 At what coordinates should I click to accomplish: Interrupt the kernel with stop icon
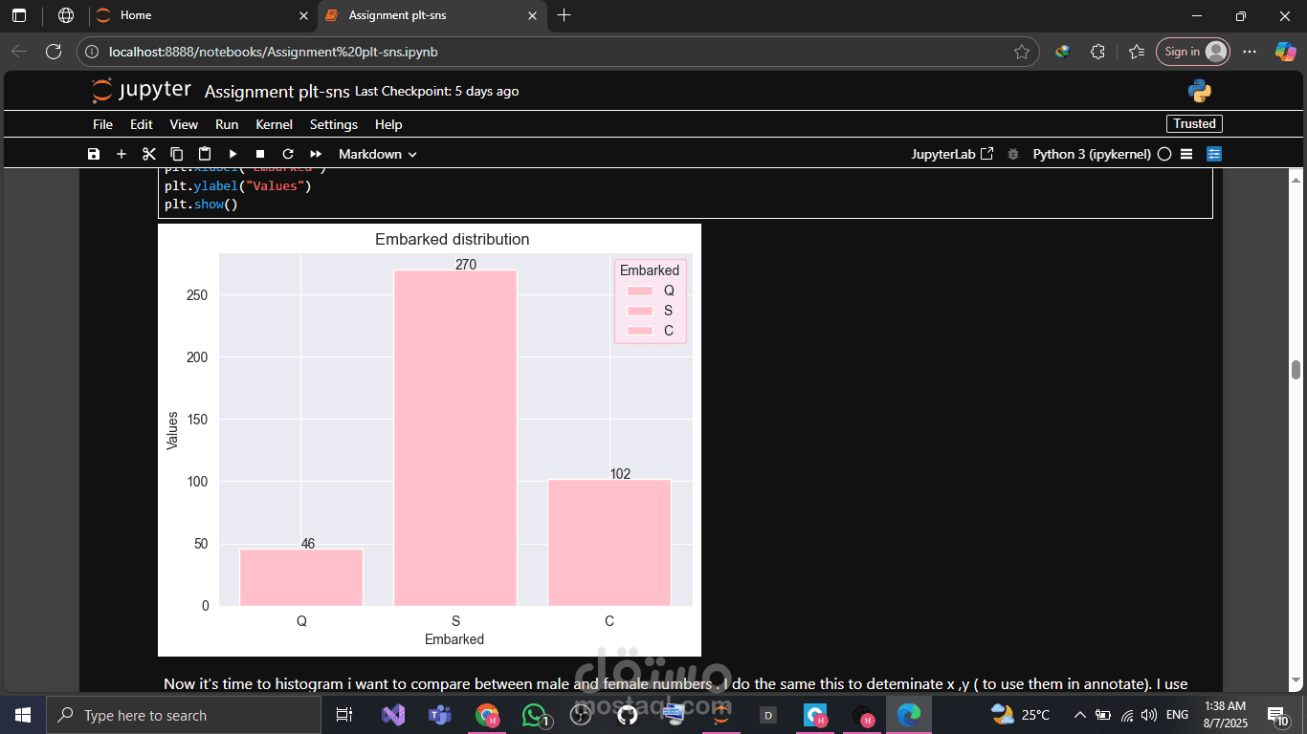click(x=260, y=154)
